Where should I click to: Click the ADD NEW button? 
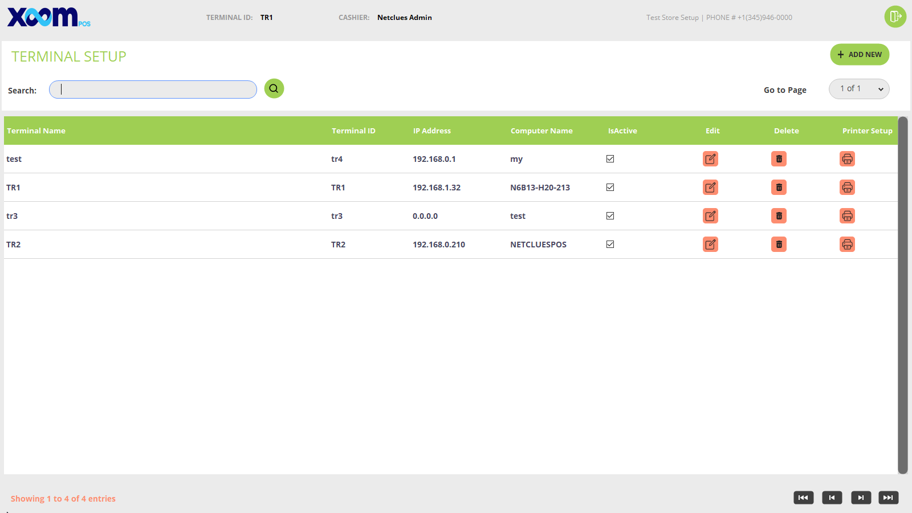tap(860, 55)
